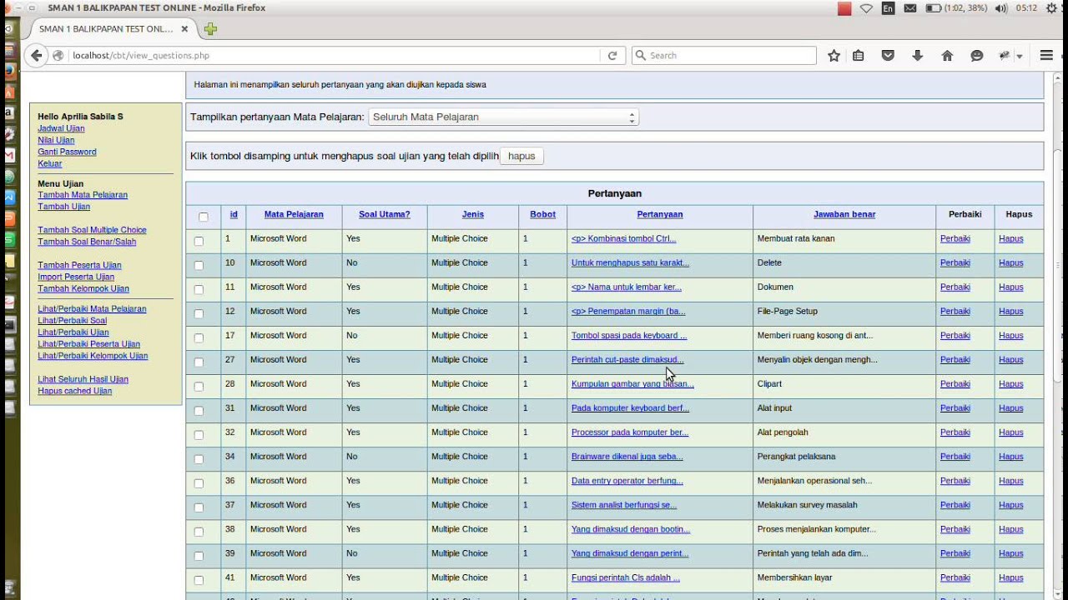This screenshot has height=600, width=1068.
Task: Sort the table by Bobot column header
Action: point(542,214)
